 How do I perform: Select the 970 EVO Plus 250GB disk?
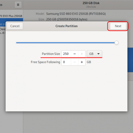pyautogui.click(x=11, y=16)
